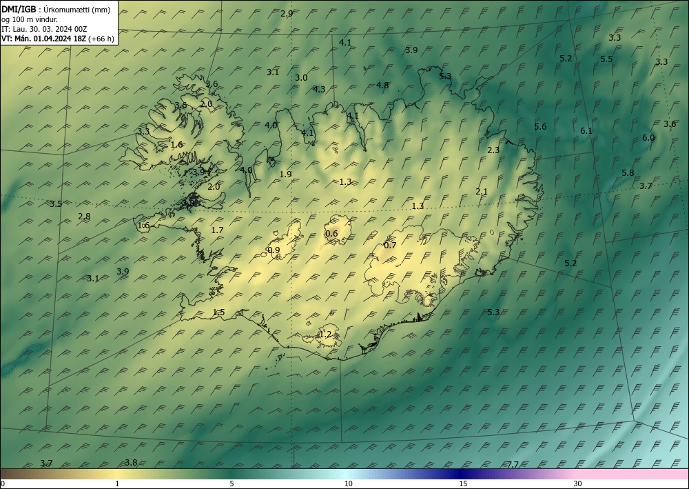
Task: Select the 5.6 value off the east coast
Action: tap(540, 127)
